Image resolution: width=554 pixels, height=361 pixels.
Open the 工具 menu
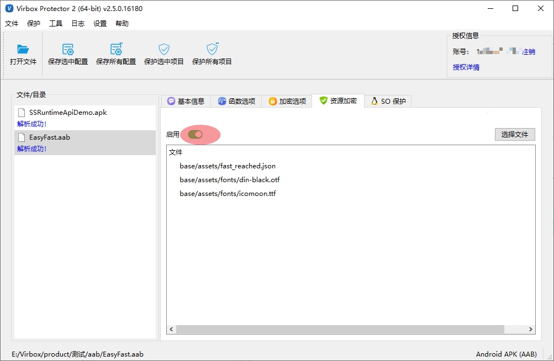(56, 24)
